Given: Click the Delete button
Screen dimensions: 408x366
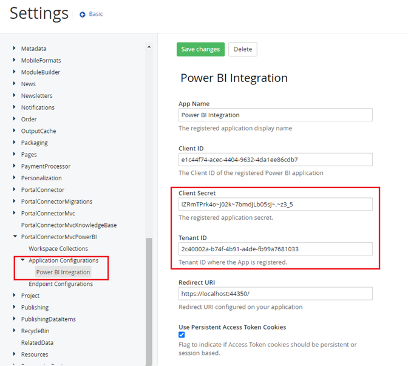Looking at the screenshot, I should 242,49.
